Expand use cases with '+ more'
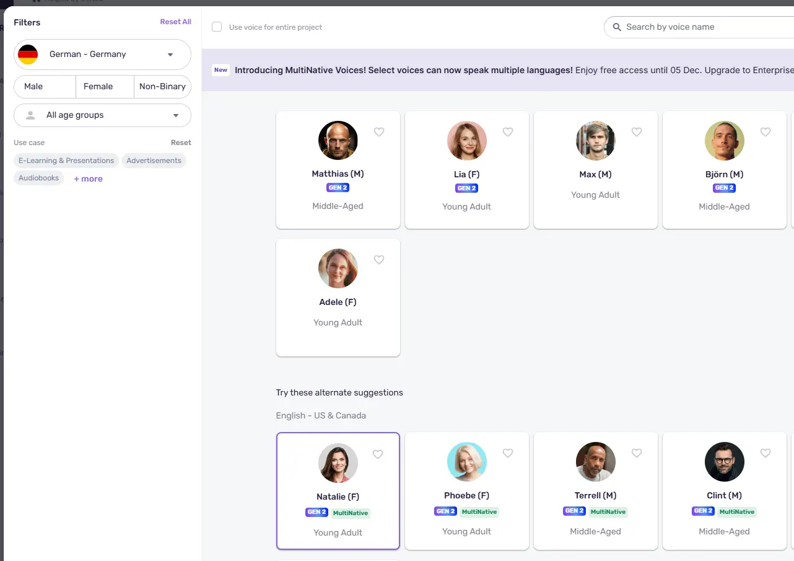Viewport: 794px width, 561px height. (88, 179)
